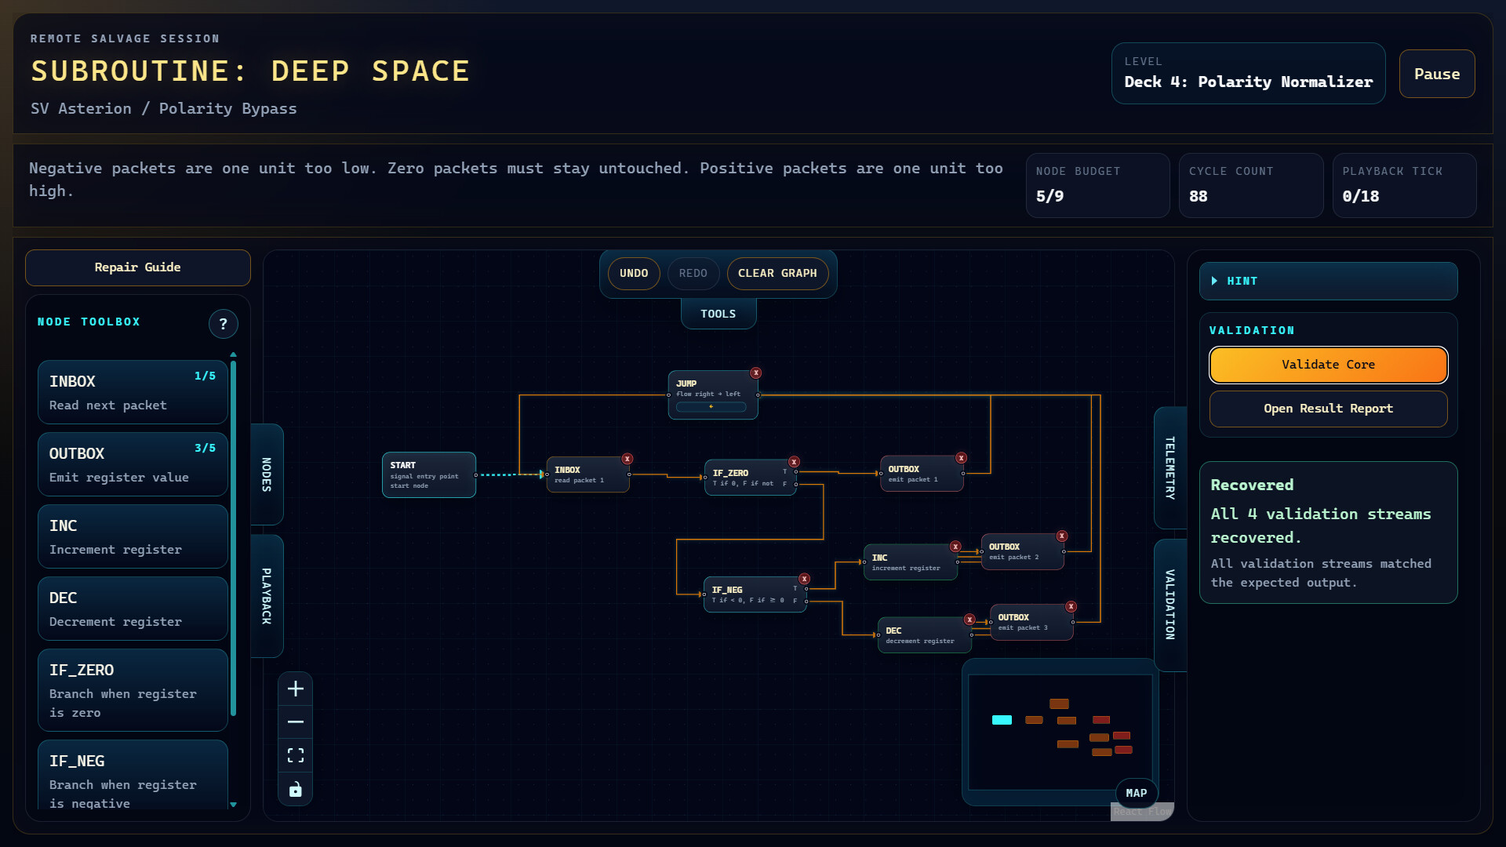
Task: Remove OUTBOX emit packet 1 node via X
Action: tap(961, 458)
